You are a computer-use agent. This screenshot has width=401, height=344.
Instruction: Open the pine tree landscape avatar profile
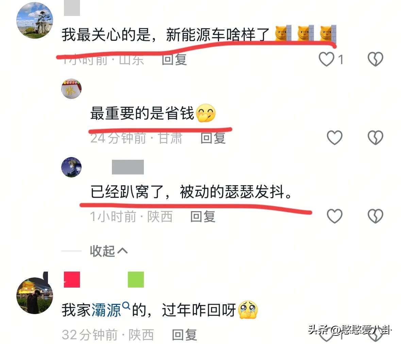coord(35,20)
